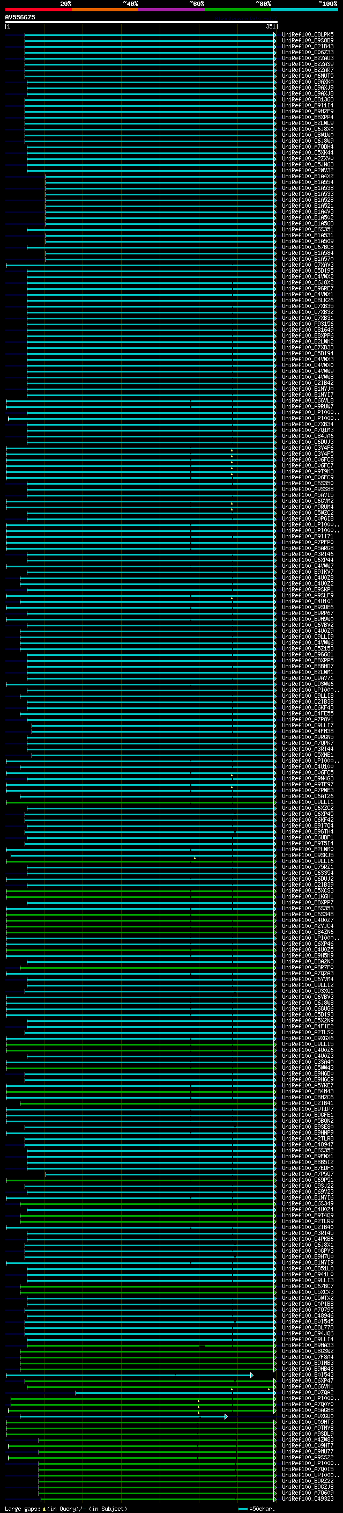Image resolution: width=343 pixels, height=1513 pixels.
Task: Select hit label UniRef100_C5WTX2
Action: pyautogui.click(x=308, y=1298)
